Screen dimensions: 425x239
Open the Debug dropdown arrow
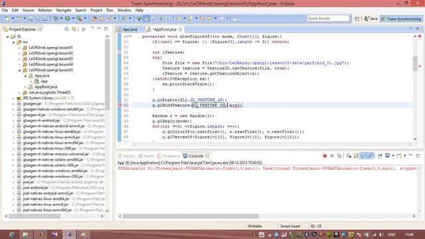tap(61, 19)
